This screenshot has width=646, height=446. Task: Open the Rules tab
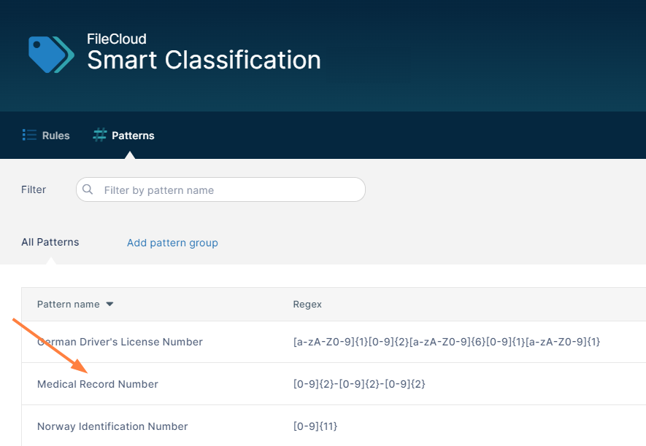46,136
